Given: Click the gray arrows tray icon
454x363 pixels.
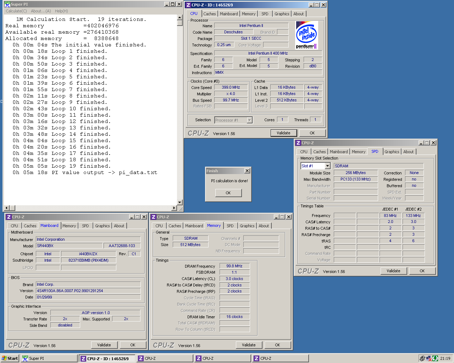Looking at the screenshot, I should [422, 358].
